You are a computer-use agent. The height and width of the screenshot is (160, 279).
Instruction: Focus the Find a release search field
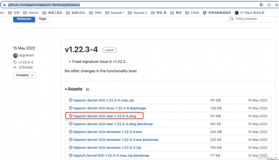coord(252,19)
